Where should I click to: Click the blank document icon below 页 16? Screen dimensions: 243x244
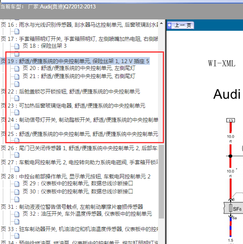[x=17, y=32]
